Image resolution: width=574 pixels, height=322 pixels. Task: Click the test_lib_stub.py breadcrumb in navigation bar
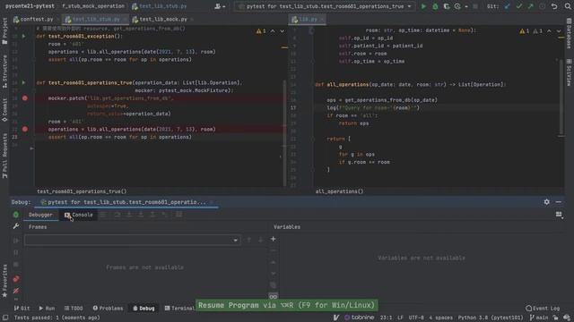click(160, 6)
